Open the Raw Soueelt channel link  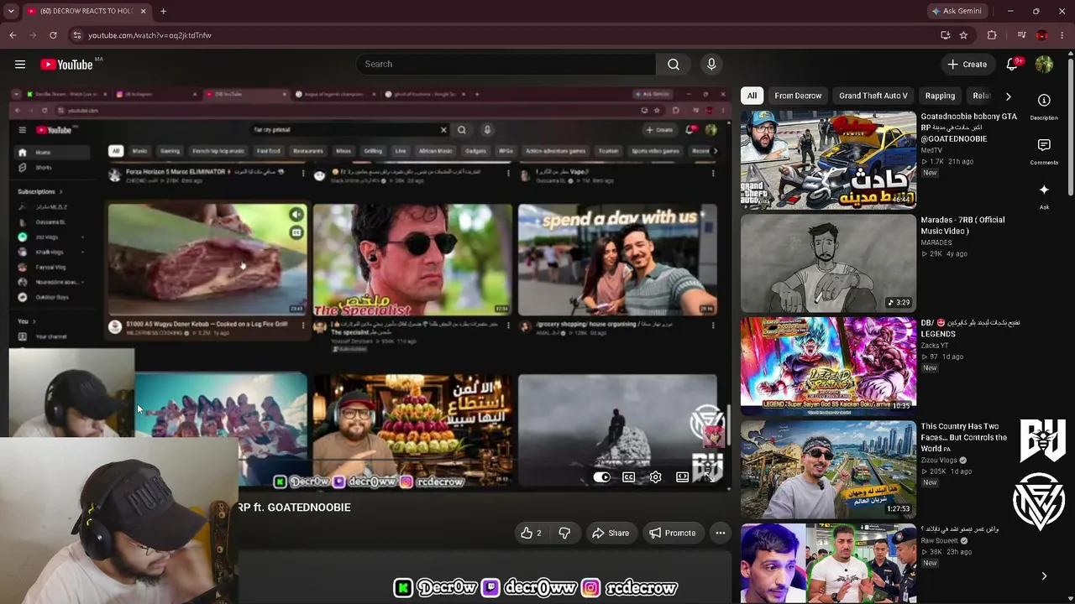click(940, 541)
